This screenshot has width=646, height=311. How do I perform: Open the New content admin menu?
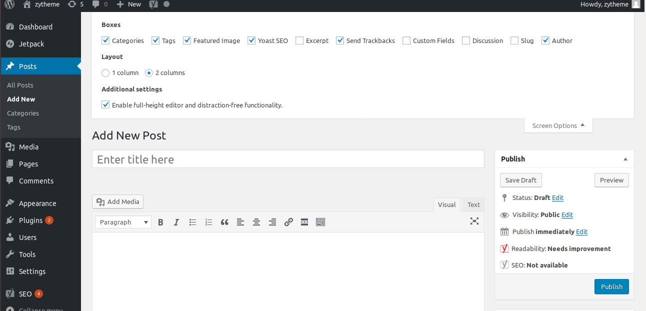tap(129, 4)
